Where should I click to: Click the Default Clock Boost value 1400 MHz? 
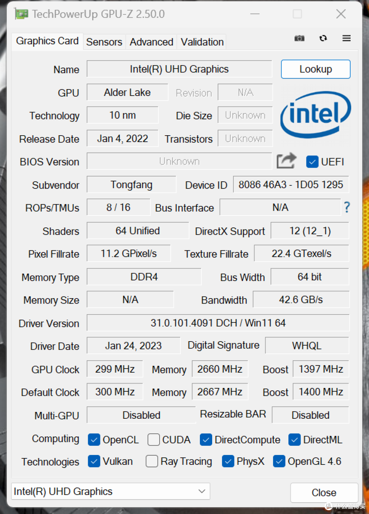321,392
